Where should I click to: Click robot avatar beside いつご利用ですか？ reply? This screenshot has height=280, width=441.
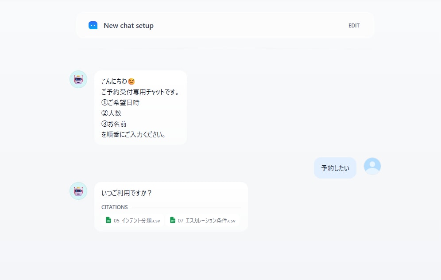(78, 191)
